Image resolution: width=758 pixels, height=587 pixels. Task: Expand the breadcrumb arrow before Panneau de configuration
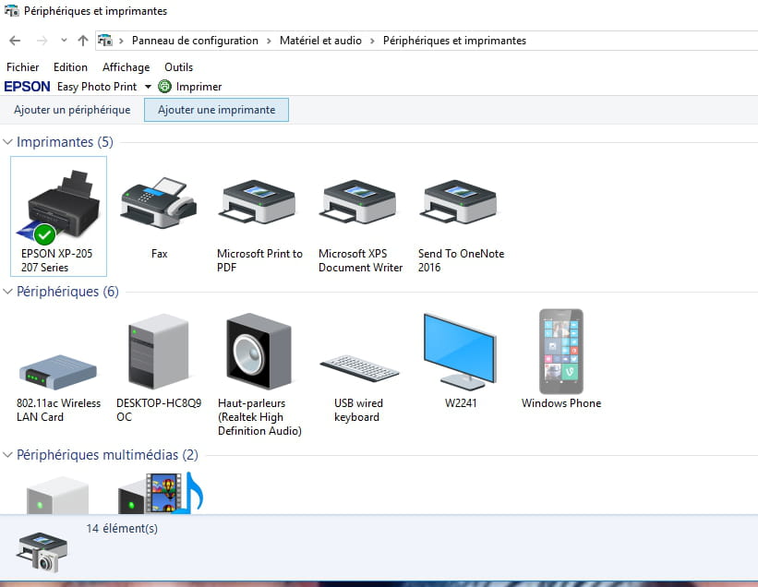tap(121, 41)
